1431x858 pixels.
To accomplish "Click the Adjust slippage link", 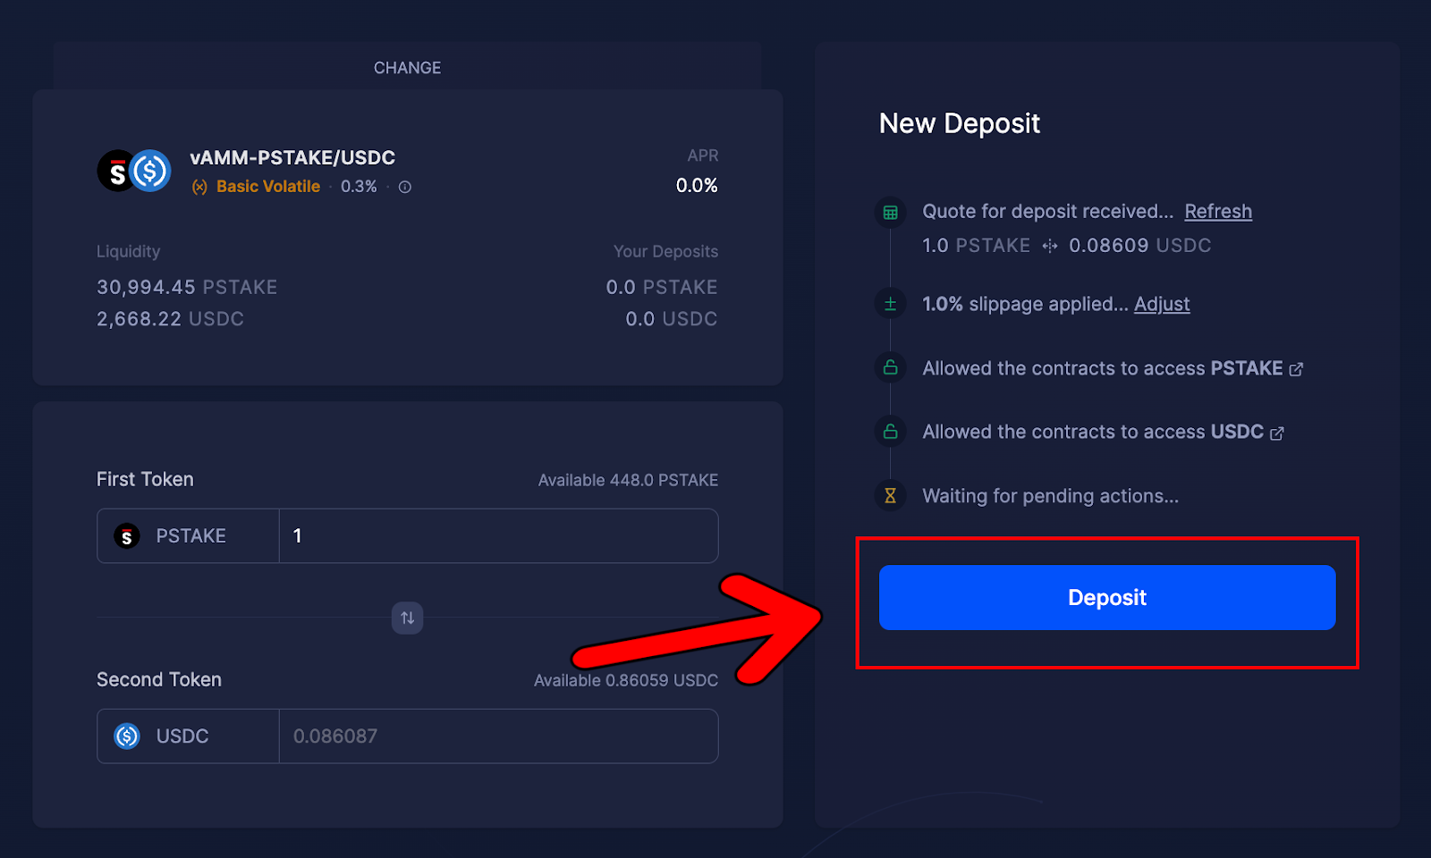I will click(x=1162, y=305).
